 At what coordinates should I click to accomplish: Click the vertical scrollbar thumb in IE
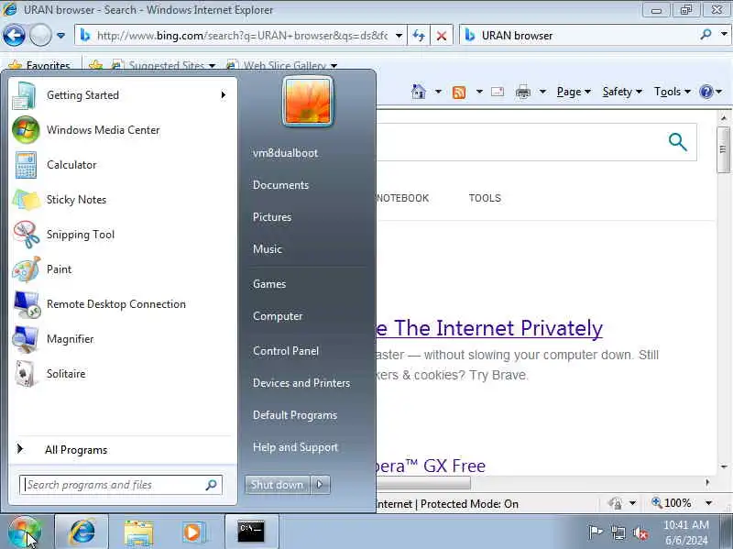pyautogui.click(x=724, y=149)
